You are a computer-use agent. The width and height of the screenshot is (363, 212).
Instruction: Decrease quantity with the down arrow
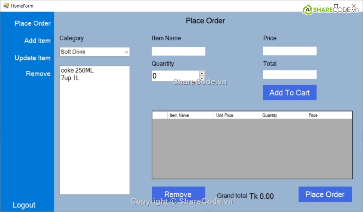[202, 78]
